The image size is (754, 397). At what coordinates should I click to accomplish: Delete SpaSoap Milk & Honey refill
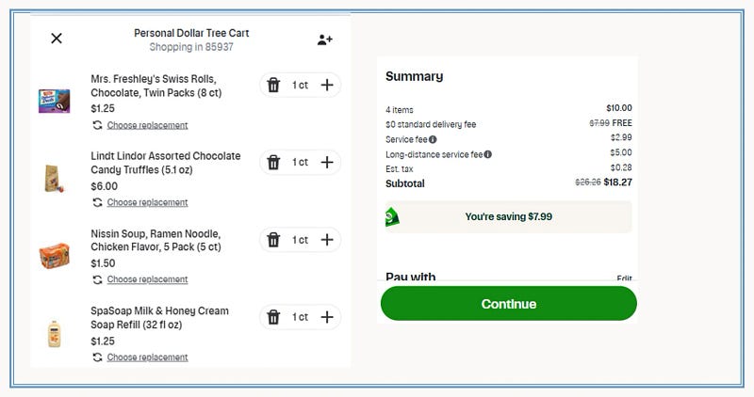click(273, 317)
